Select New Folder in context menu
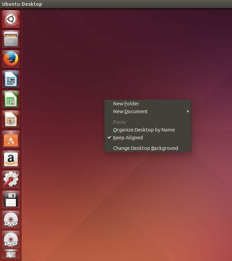 148,104
